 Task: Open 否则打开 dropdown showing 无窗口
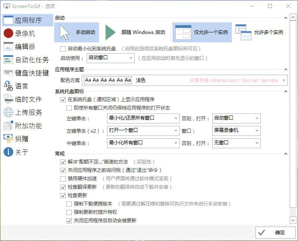(x=236, y=143)
